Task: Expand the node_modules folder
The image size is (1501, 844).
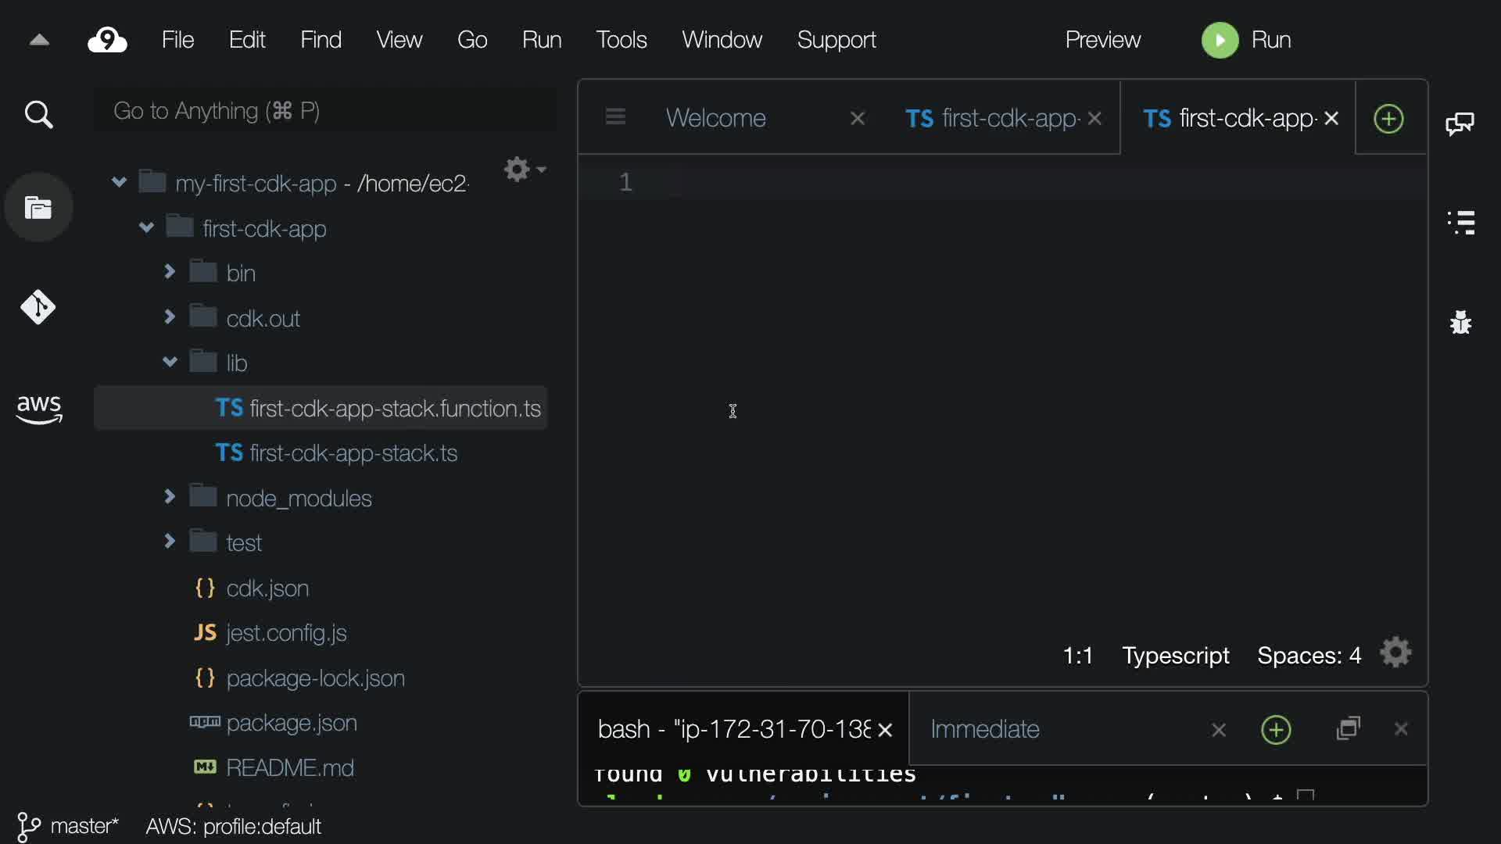Action: 170,497
